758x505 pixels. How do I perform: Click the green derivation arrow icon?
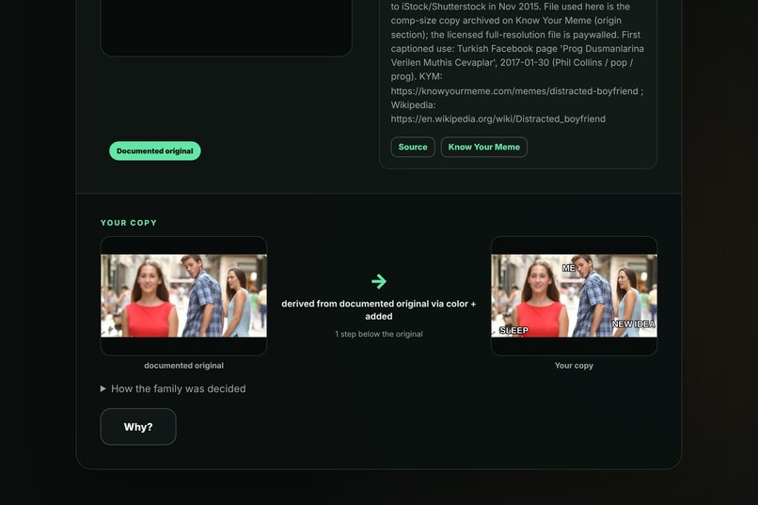[379, 281]
